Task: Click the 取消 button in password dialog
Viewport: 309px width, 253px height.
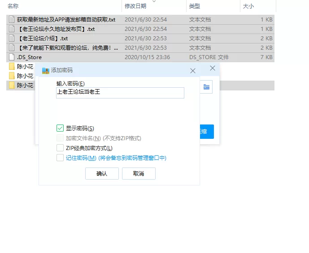Action: 139,174
